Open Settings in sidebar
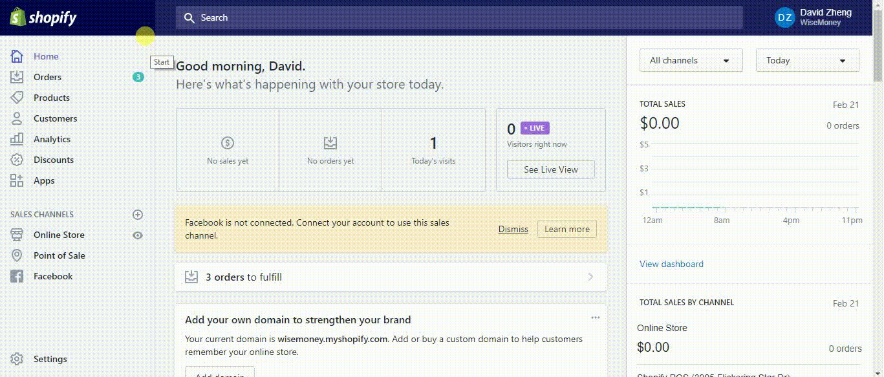The width and height of the screenshot is (884, 377). point(50,359)
